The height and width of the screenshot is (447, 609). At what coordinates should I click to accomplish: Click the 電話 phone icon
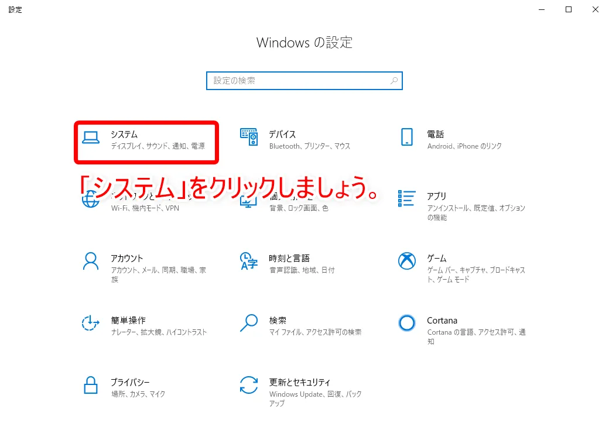pos(406,137)
